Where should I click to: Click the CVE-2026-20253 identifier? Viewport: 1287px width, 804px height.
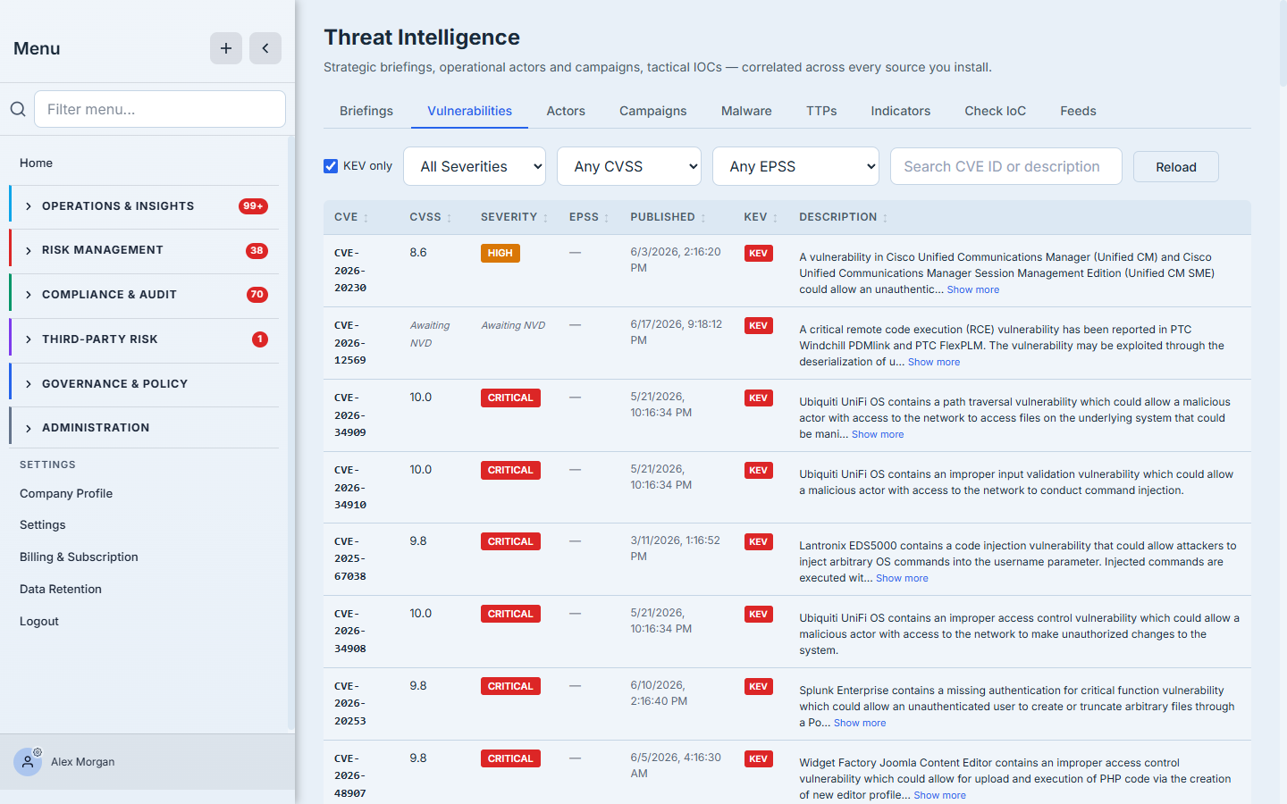click(350, 703)
